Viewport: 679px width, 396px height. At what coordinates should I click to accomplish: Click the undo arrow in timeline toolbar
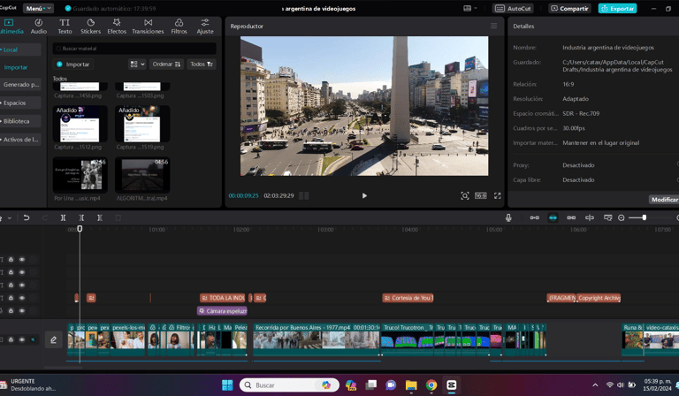tap(27, 217)
